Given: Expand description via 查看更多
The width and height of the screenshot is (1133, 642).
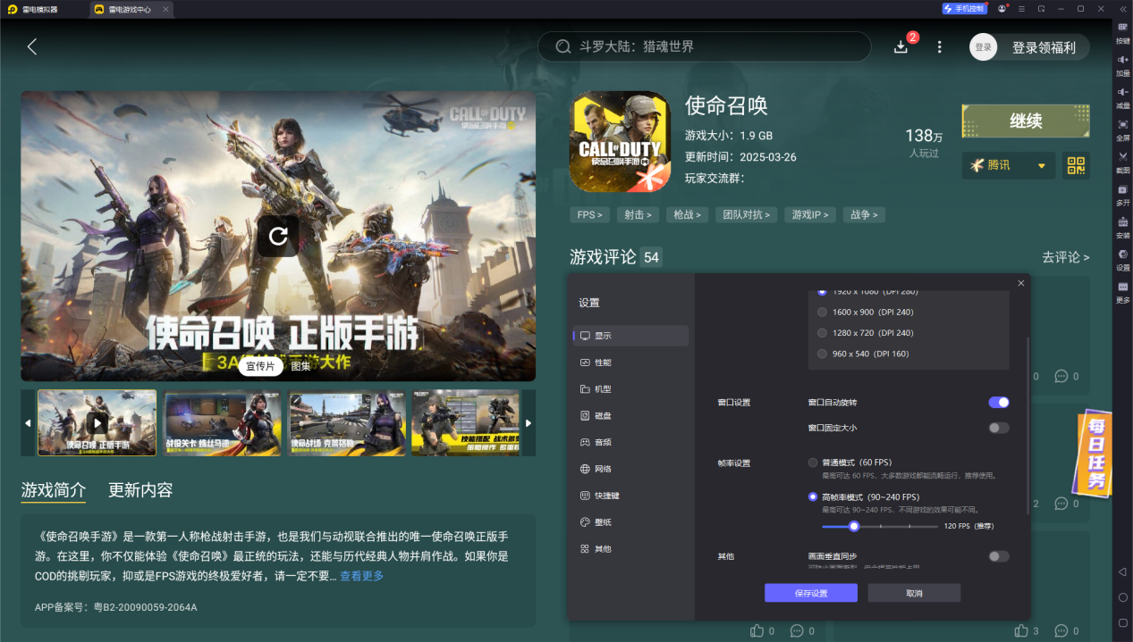Looking at the screenshot, I should coord(361,576).
